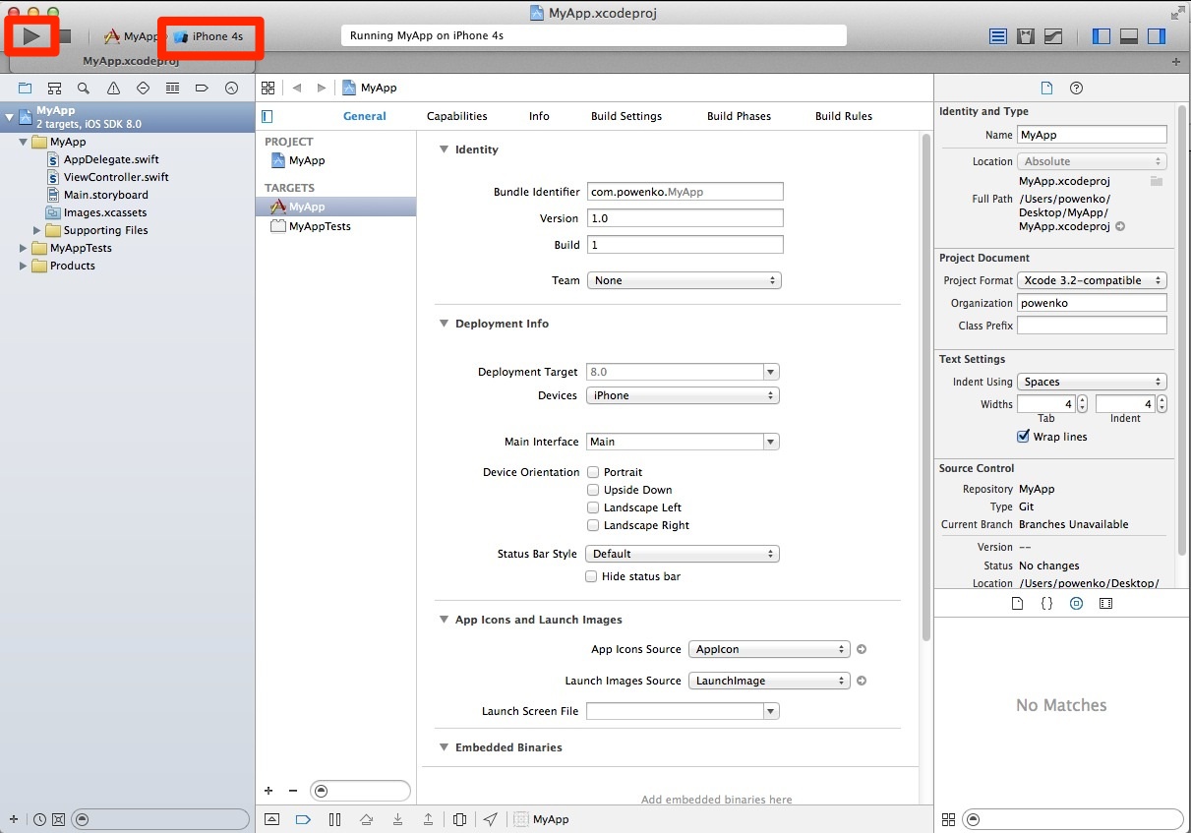
Task: Switch to the Info tab
Action: [539, 116]
